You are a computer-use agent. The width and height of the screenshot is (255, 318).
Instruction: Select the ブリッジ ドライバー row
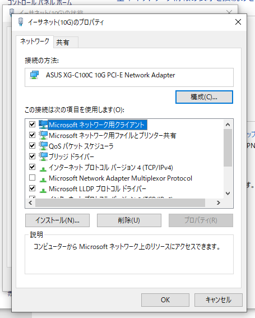pos(71,157)
